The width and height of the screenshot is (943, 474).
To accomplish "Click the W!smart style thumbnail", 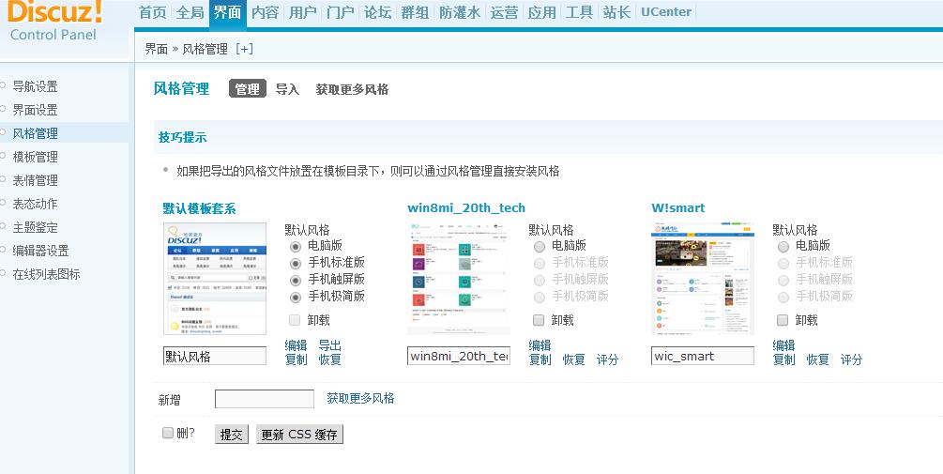I will point(703,279).
